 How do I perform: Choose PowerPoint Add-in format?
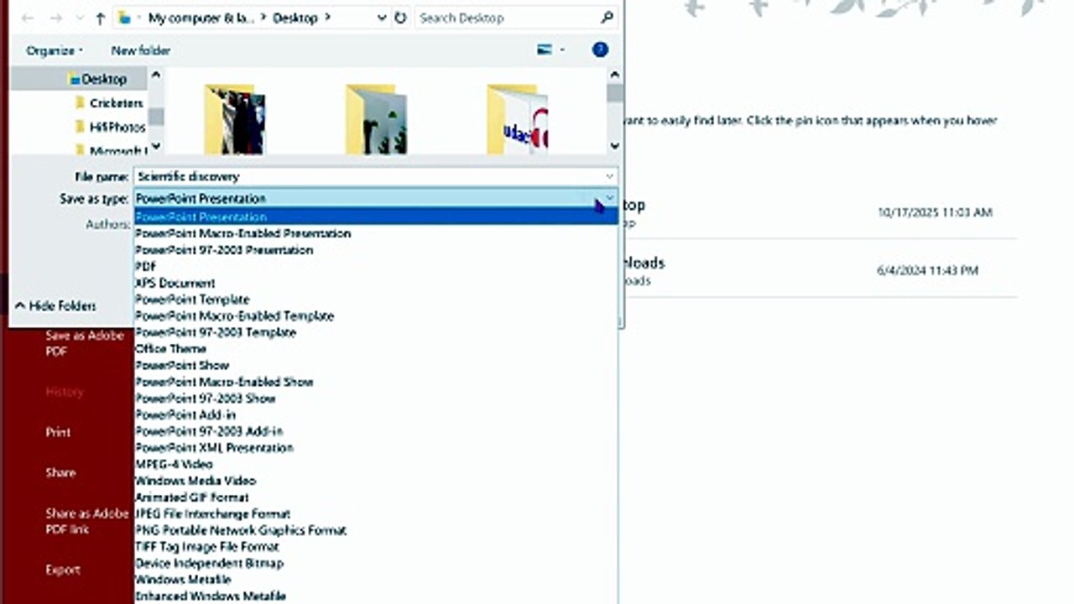tap(376, 414)
